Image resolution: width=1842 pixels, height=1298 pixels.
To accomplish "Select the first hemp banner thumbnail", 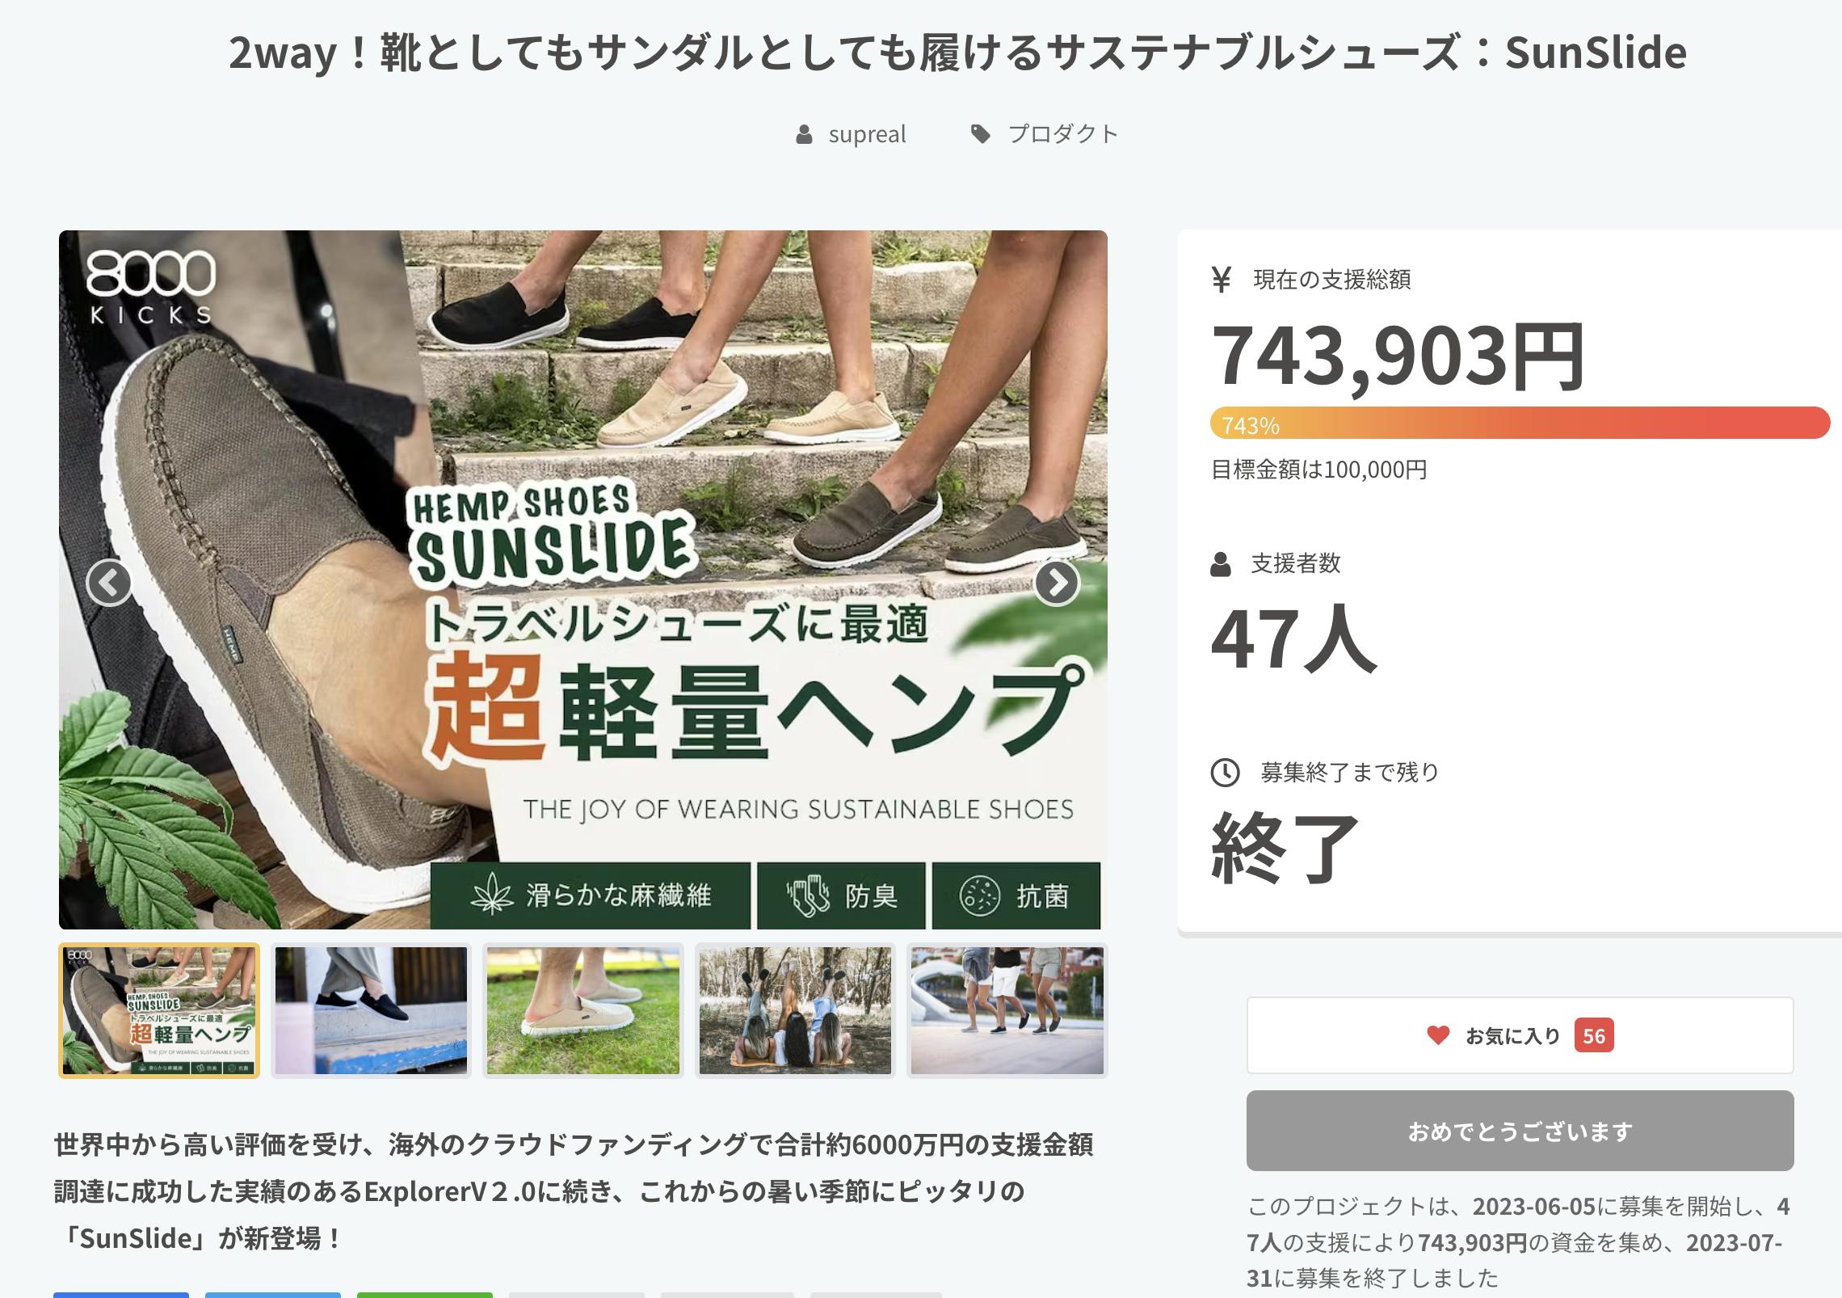I will [x=159, y=1010].
